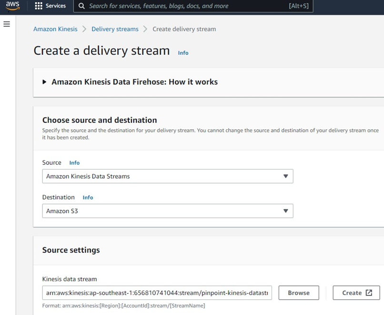Select 'Create delivery stream' breadcrumb text
Image resolution: width=384 pixels, height=315 pixels.
184,29
